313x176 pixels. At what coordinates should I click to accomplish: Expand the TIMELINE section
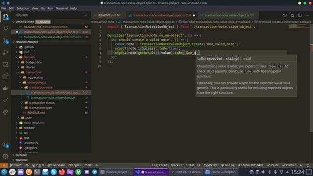click(x=13, y=160)
